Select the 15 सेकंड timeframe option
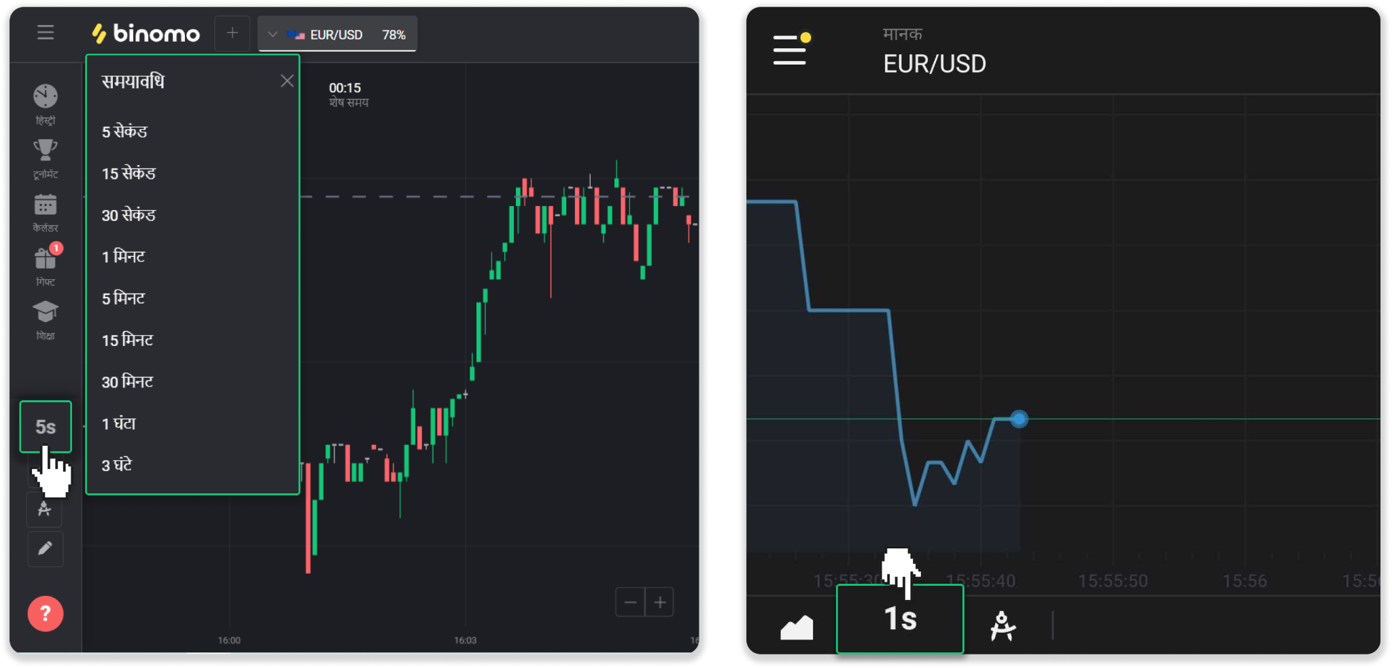Screen dimensions: 1392x668 tap(128, 173)
